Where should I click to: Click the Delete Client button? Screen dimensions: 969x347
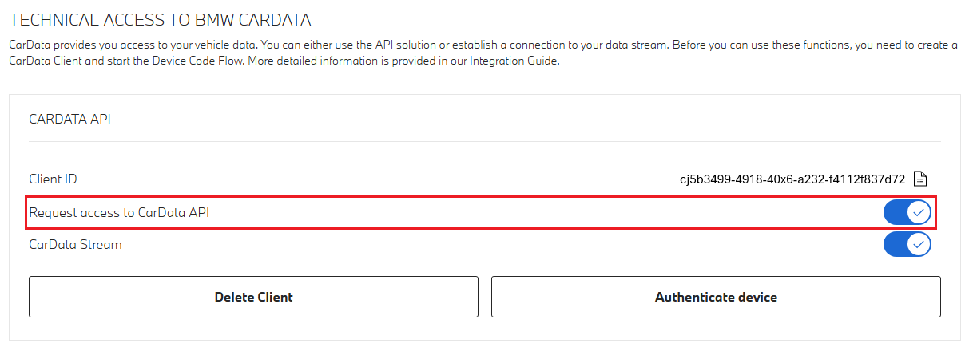(x=253, y=297)
